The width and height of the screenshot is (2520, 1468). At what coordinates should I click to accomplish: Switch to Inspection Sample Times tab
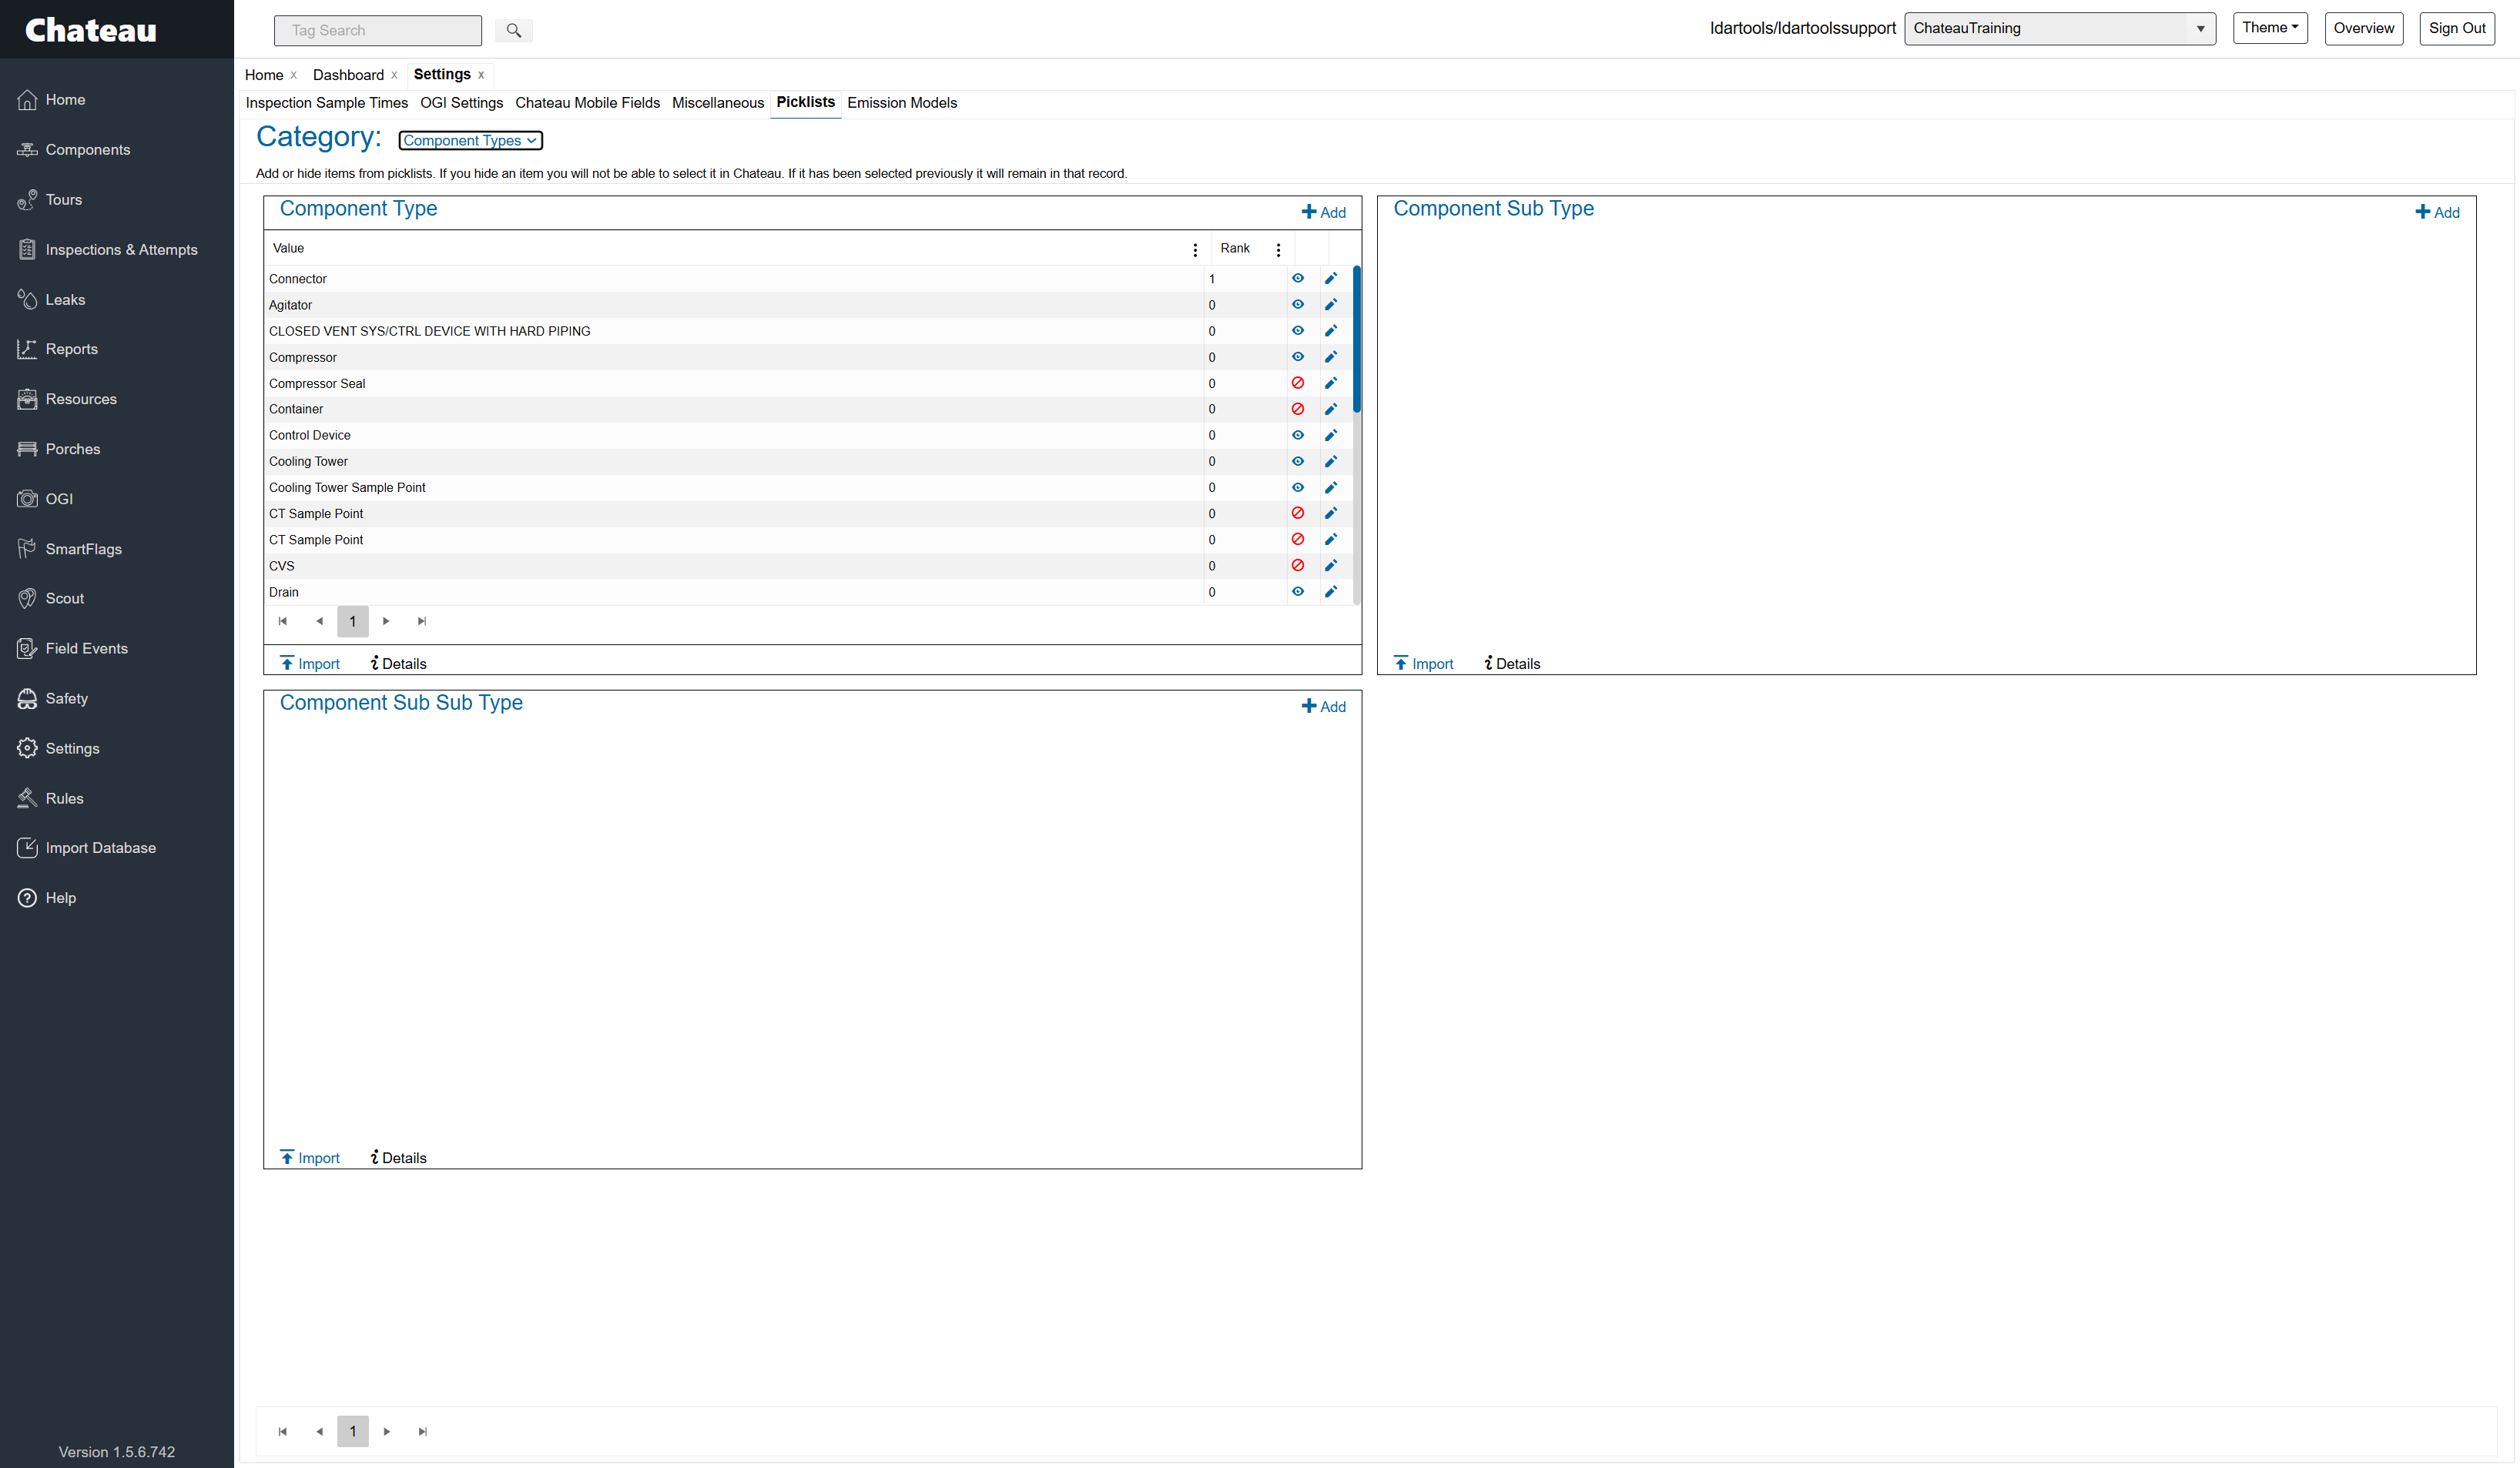click(327, 103)
